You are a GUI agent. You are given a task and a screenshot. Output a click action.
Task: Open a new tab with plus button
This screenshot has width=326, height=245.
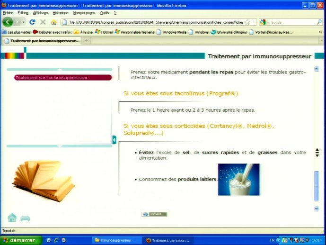pyautogui.click(x=86, y=41)
